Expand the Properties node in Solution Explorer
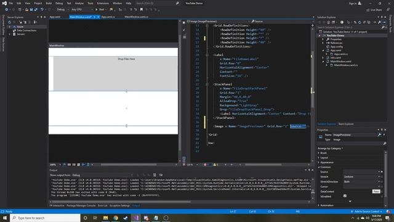394x222 pixels. pos(323,39)
